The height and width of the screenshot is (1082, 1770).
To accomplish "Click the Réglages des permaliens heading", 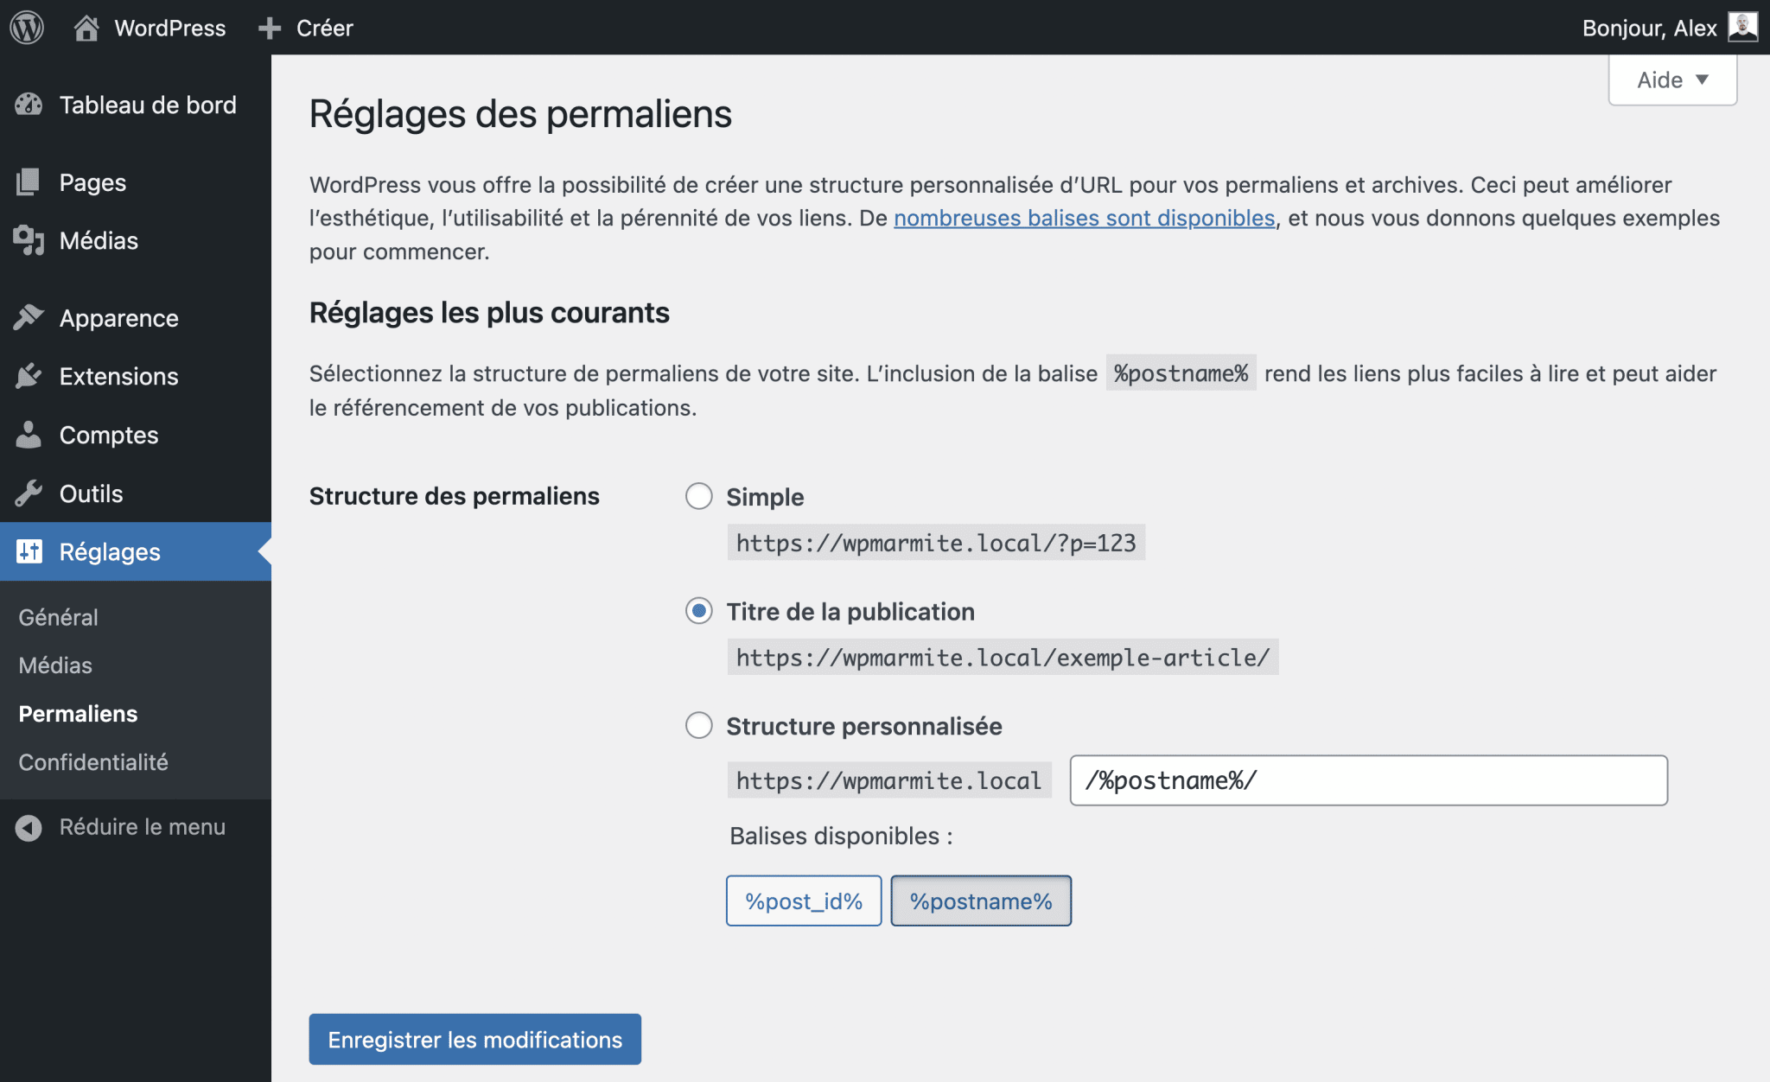I will click(520, 114).
